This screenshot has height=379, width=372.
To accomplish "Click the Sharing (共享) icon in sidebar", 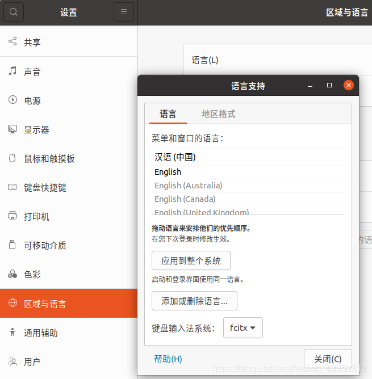I will [12, 42].
